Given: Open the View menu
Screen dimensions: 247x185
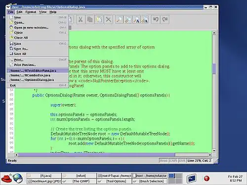Looking at the screenshot, I should pyautogui.click(x=43, y=12).
